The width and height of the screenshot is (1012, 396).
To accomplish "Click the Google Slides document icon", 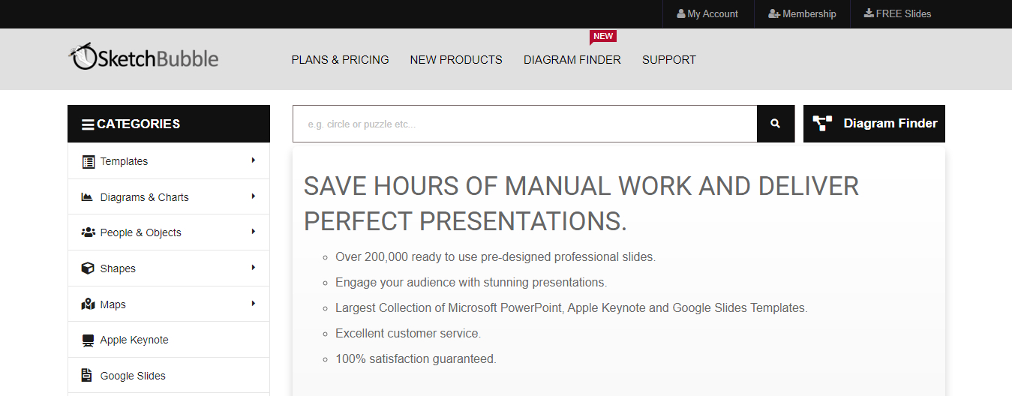I will click(x=88, y=376).
